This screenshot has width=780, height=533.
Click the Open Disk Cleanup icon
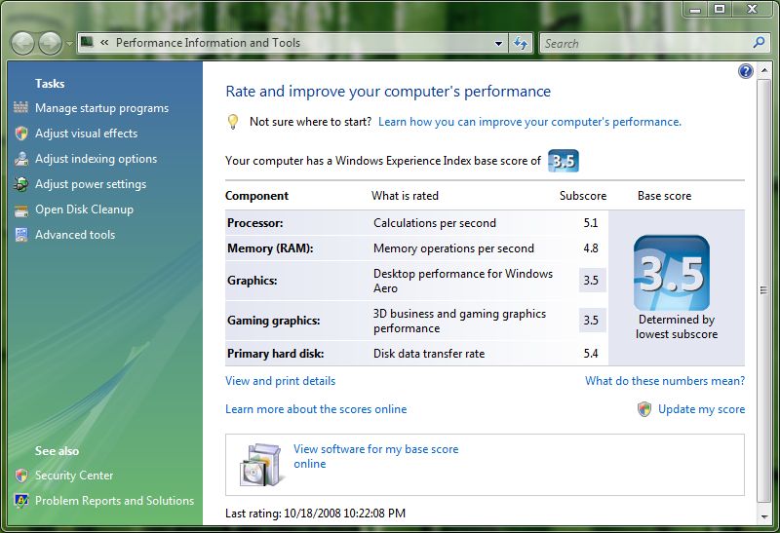pos(20,210)
